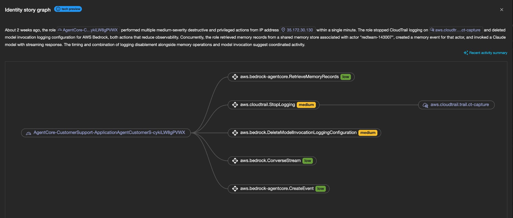Open IP address 35.172.30.130 link
Screen dimensions: 513x218
pyautogui.click(x=297, y=30)
